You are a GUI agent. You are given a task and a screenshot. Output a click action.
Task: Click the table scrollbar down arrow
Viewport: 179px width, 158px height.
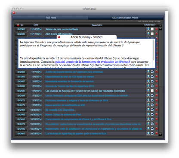click(x=160, y=134)
